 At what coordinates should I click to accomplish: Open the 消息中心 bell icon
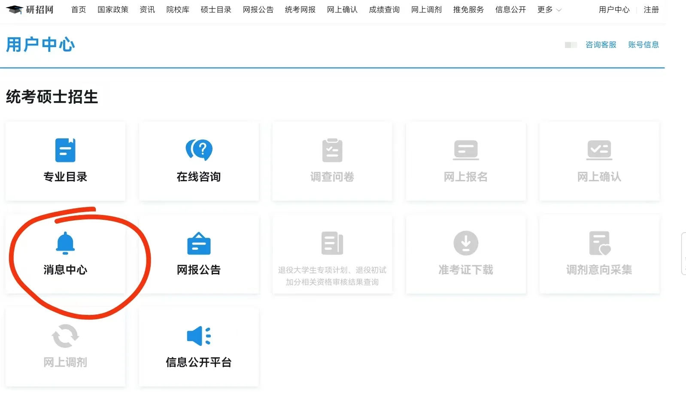coord(65,243)
